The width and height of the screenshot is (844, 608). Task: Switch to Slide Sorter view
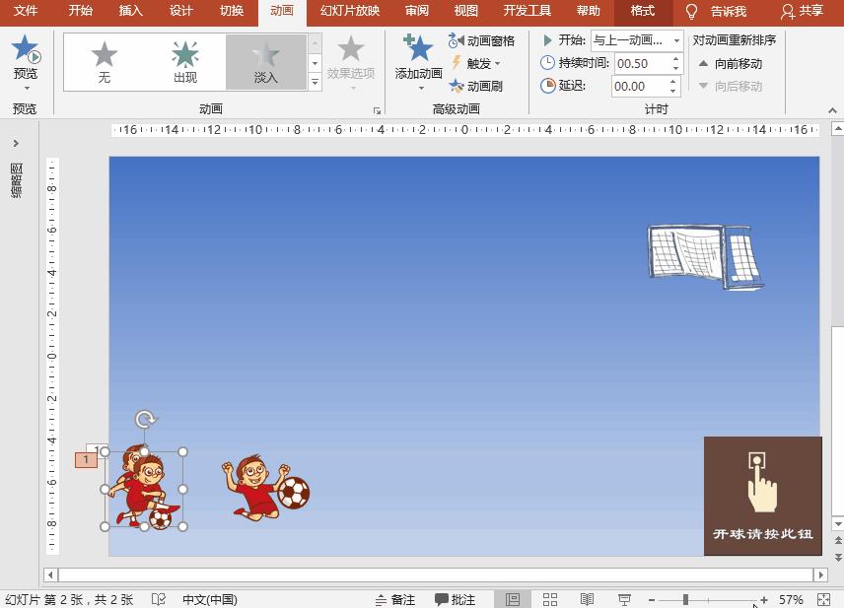550,598
